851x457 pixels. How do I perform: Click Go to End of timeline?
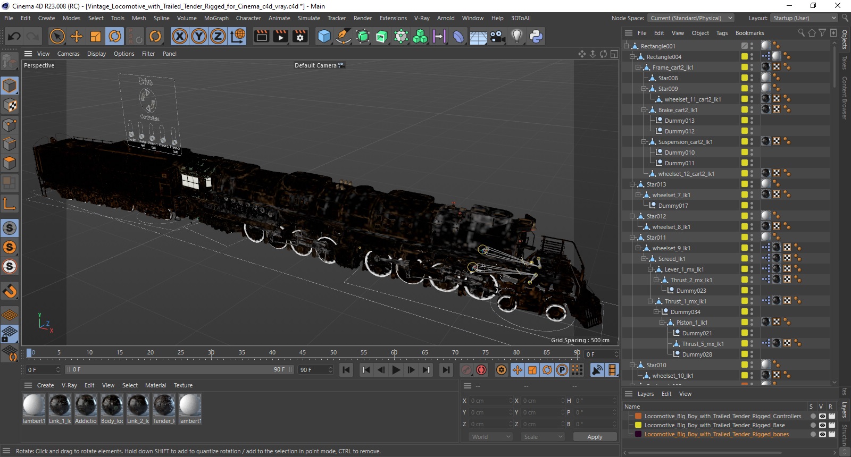[446, 370]
